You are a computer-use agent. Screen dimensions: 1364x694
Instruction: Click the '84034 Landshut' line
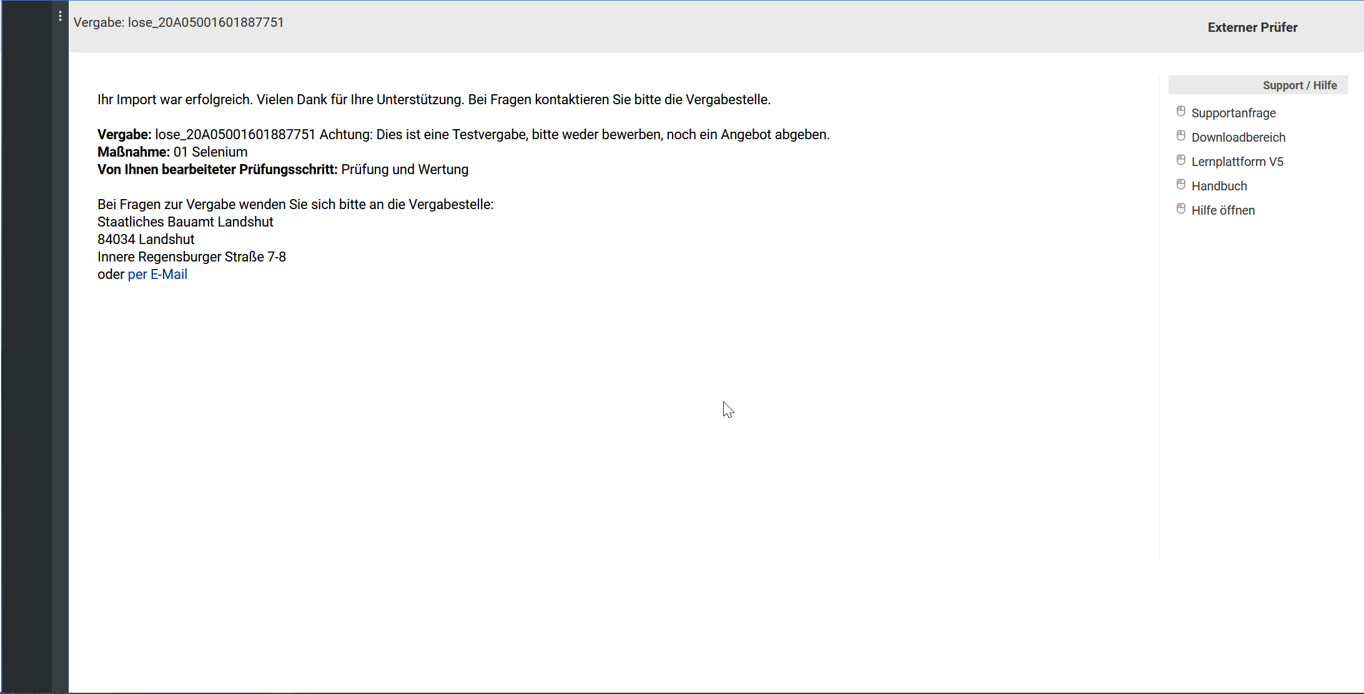tap(146, 240)
